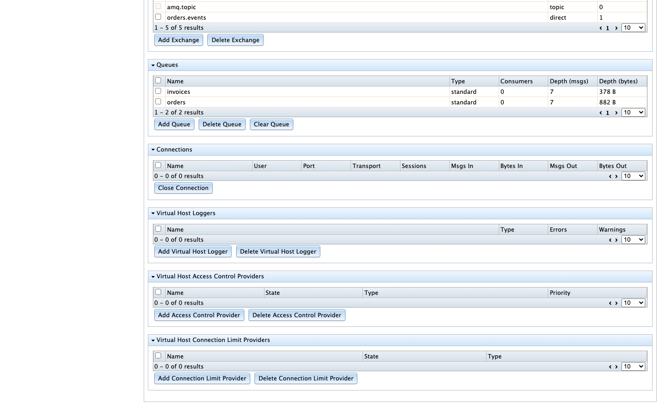Click next page arrow in Virtual Host Loggers table
Screen dimensions: 659x412
pyautogui.click(x=616, y=240)
